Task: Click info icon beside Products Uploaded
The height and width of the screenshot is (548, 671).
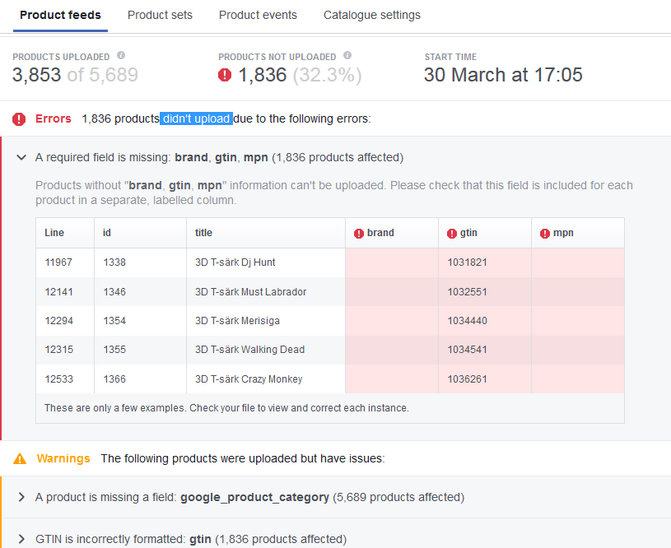Action: [121, 56]
